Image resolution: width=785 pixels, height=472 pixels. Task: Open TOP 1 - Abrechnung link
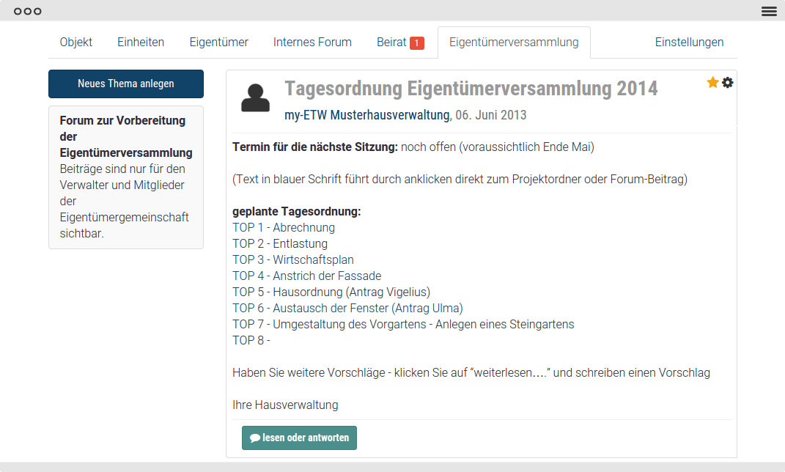coord(283,228)
